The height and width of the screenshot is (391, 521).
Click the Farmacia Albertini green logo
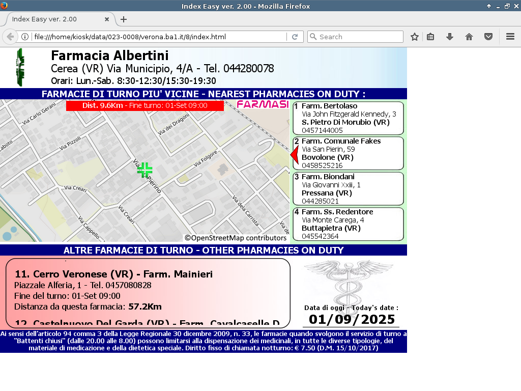20,67
